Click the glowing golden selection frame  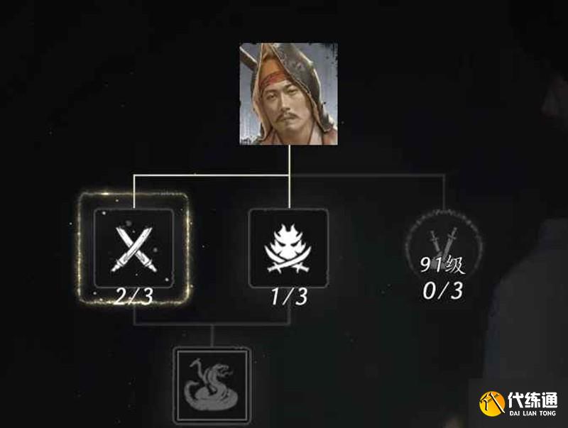point(133,248)
